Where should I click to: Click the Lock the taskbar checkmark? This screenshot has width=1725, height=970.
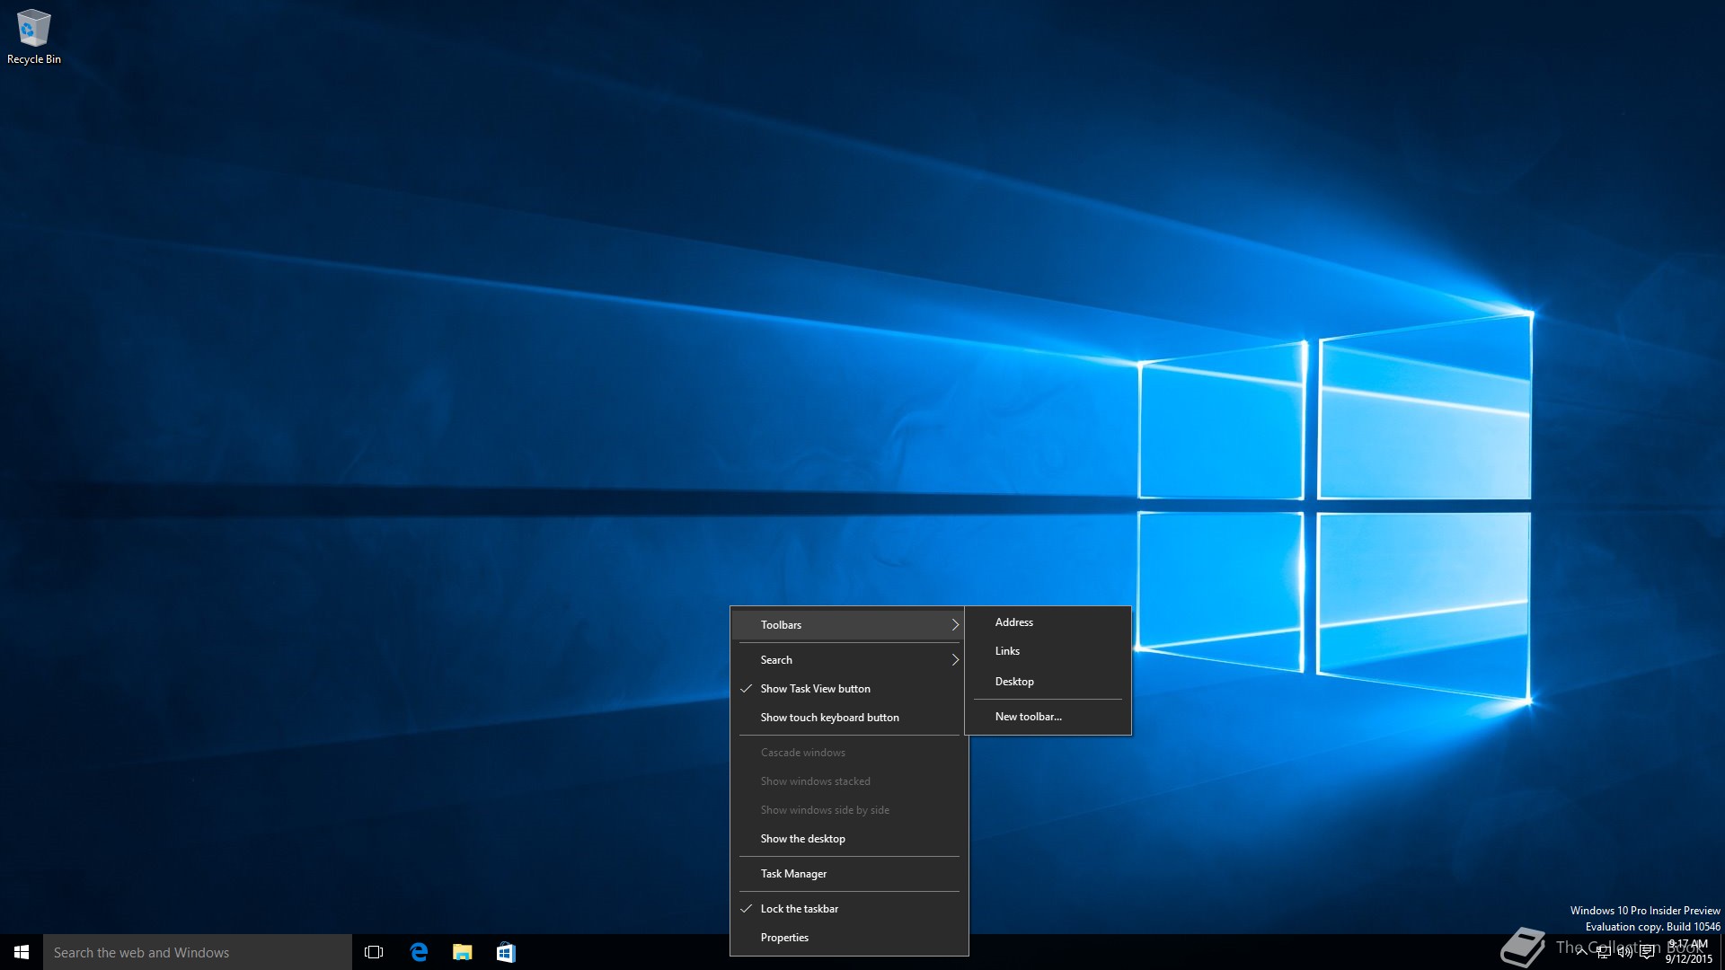746,909
